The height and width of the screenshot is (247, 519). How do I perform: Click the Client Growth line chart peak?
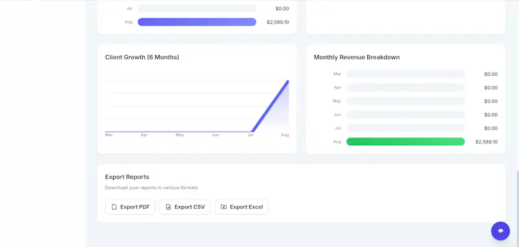coord(287,81)
